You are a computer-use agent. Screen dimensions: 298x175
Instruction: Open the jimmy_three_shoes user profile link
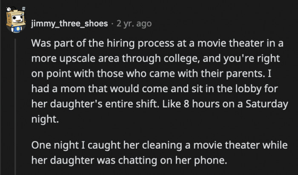pyautogui.click(x=69, y=24)
